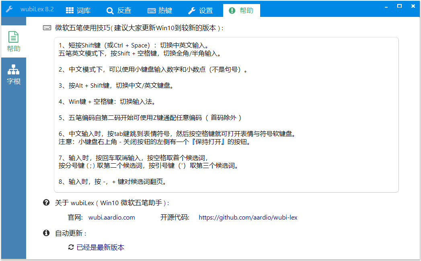Open the wubi.aardio.com official website link
Image resolution: width=421 pixels, height=261 pixels.
coord(112,218)
